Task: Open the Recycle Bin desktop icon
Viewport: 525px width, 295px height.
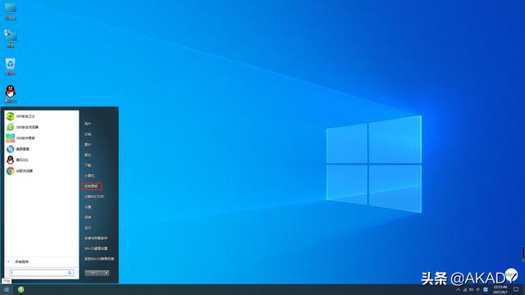Action: (11, 66)
